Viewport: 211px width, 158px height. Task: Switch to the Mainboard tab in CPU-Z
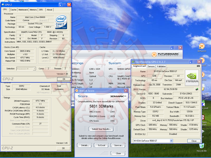pos(23,10)
